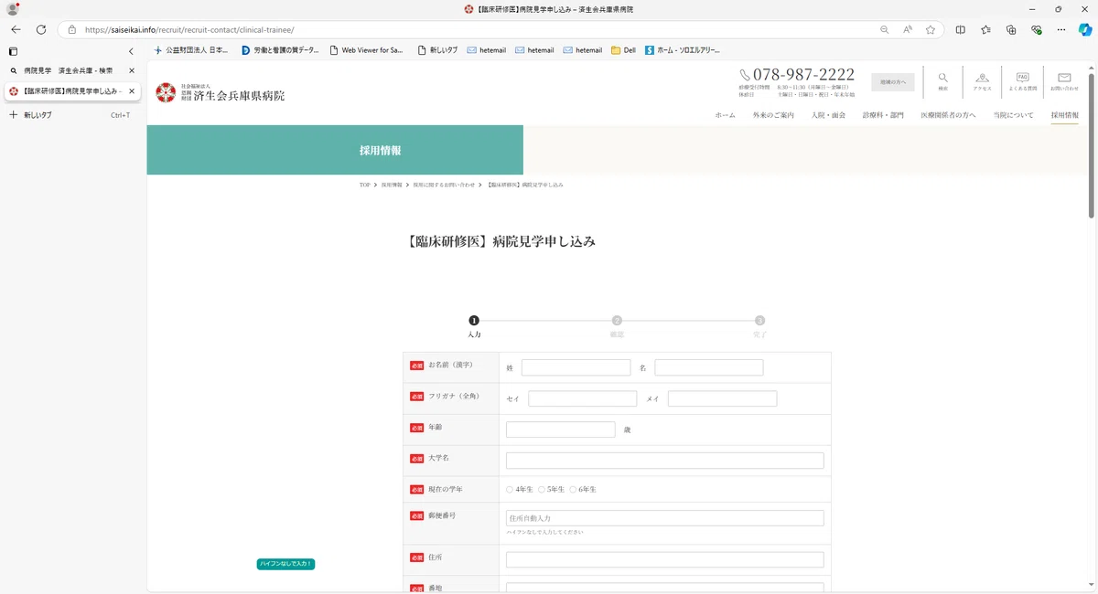Open the 労働と看護の質データ bookmark
The width and height of the screenshot is (1098, 594).
coord(280,50)
